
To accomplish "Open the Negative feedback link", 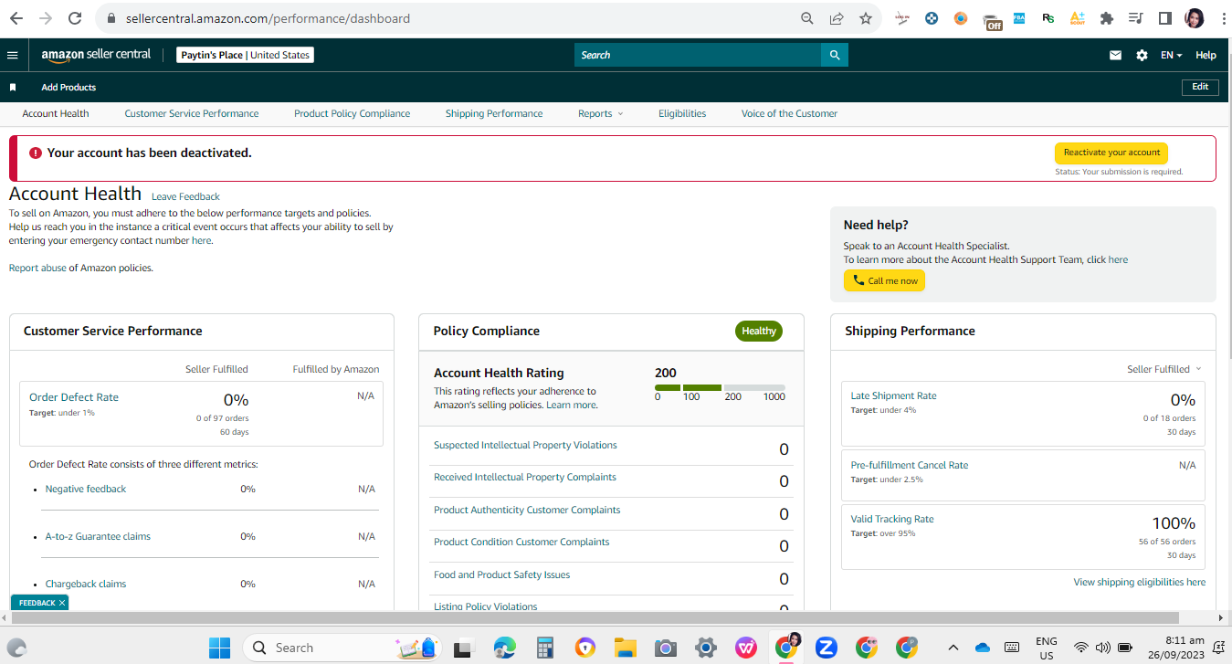I will click(86, 489).
